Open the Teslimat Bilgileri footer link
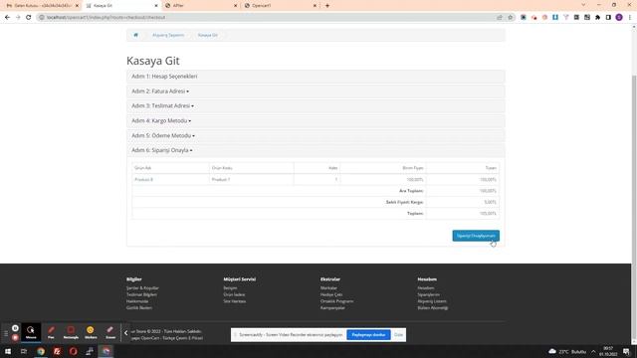Screen dimensions: 637x358 point(141,294)
